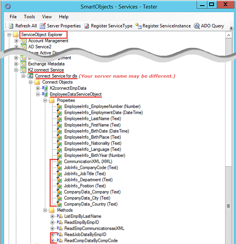
Task: Open the Tools menu
Action: click(29, 17)
